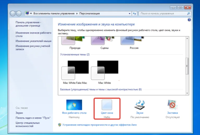The width and height of the screenshot is (200, 135).
Task: Click the search magnifier icon
Action: click(x=188, y=14)
